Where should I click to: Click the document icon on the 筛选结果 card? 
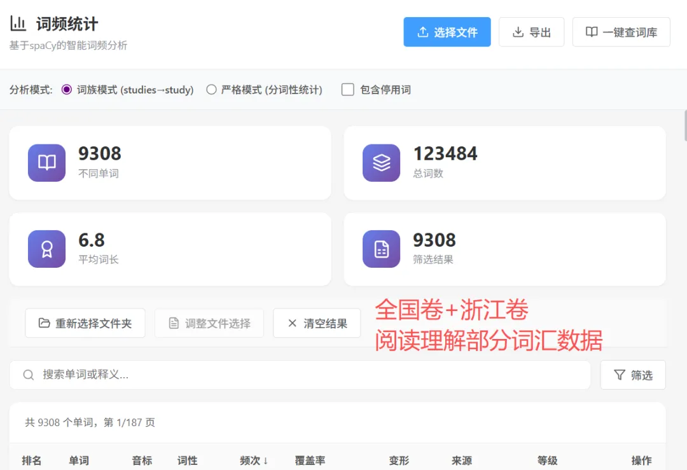click(x=381, y=249)
